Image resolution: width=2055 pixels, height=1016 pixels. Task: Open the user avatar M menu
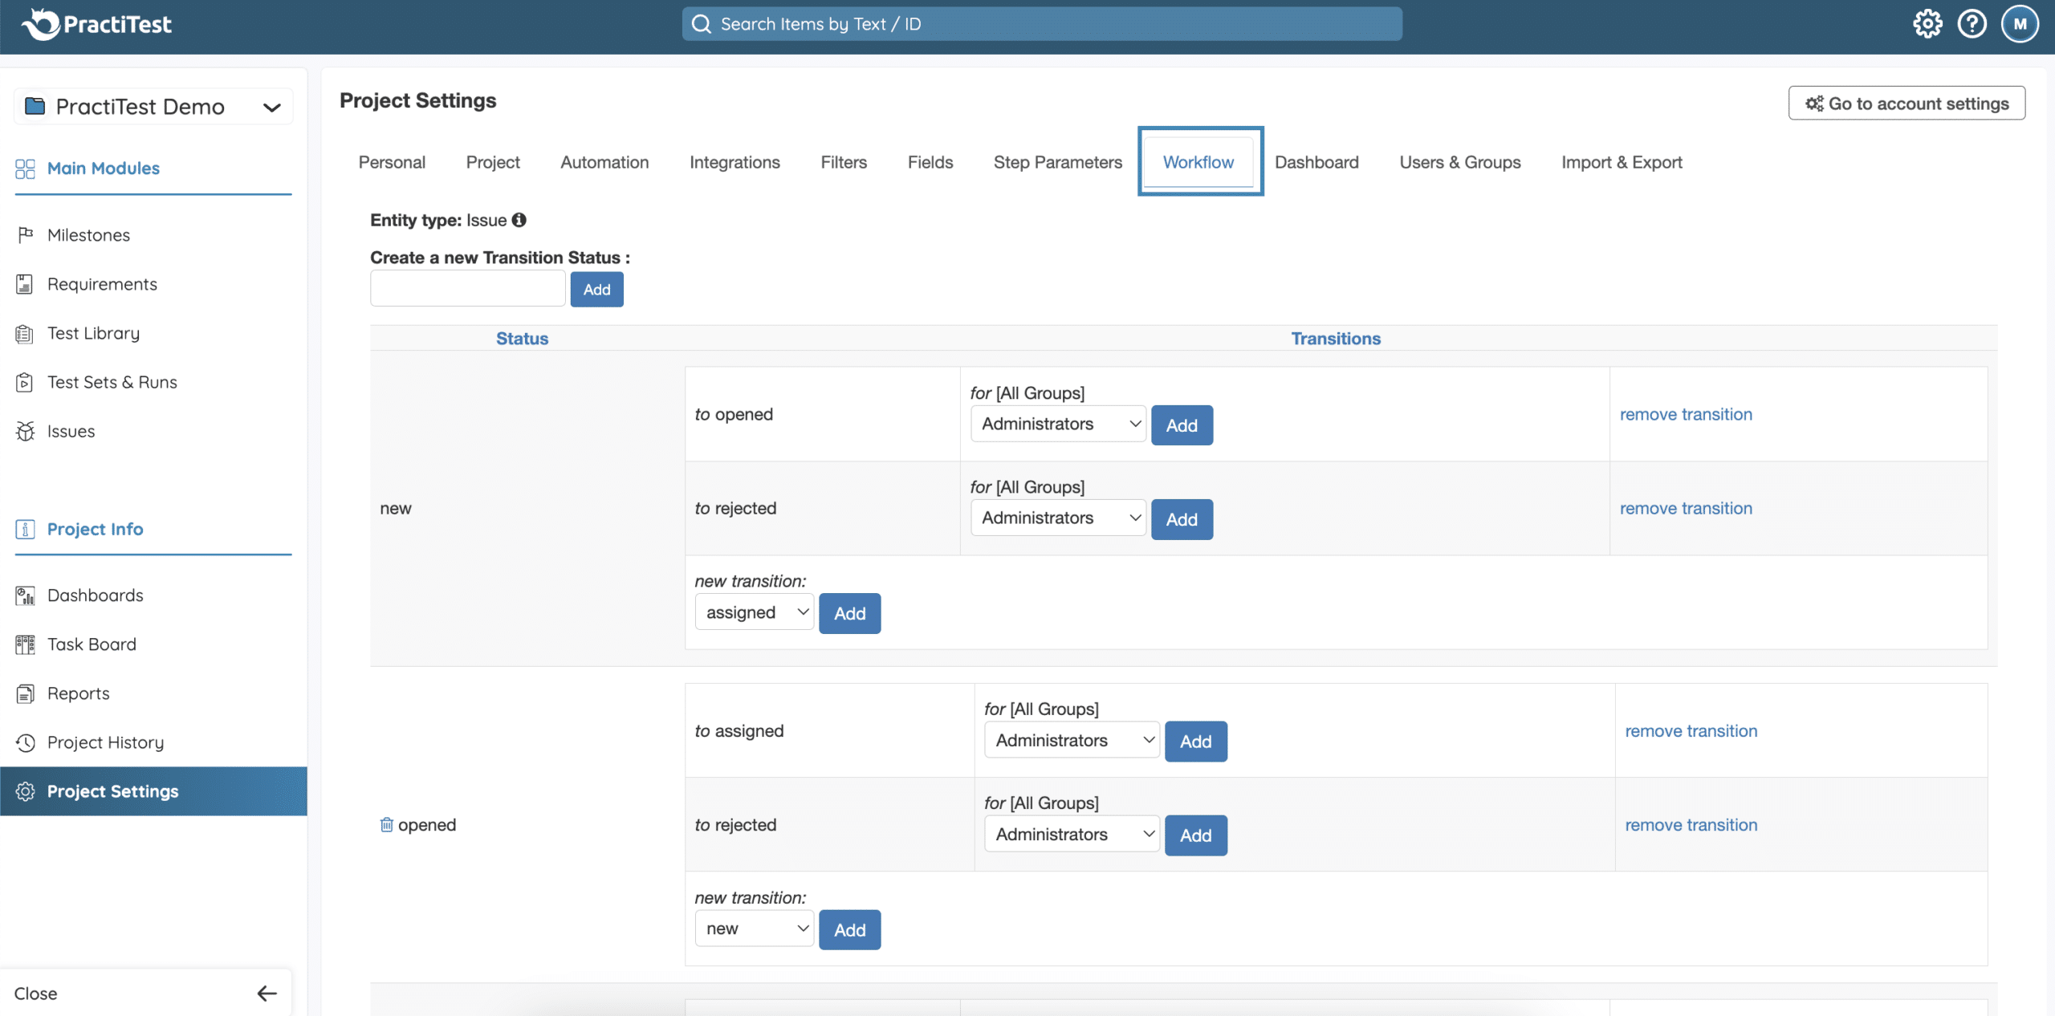[2020, 24]
